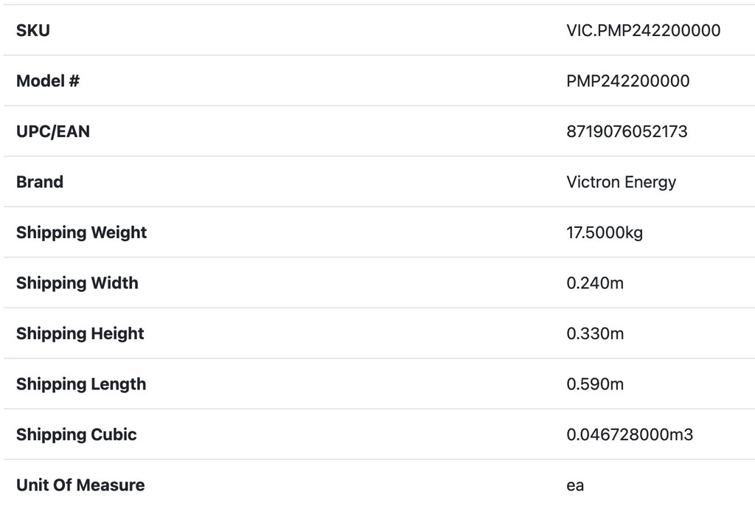
Task: Click the Shipping Cubic label
Action: [77, 434]
